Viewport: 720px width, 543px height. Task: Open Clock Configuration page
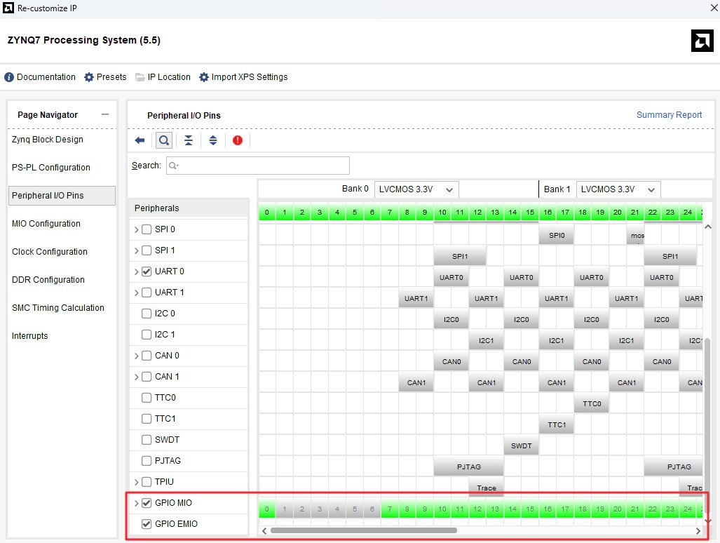point(50,252)
